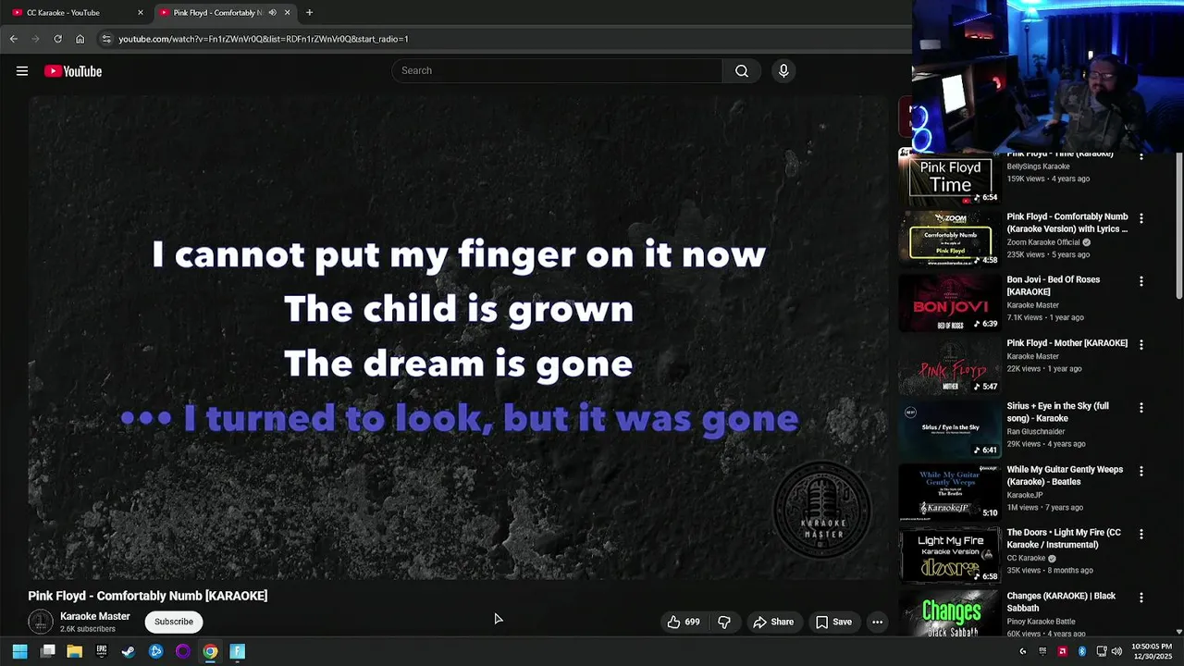Click the YouTube logo to go home

(x=72, y=71)
